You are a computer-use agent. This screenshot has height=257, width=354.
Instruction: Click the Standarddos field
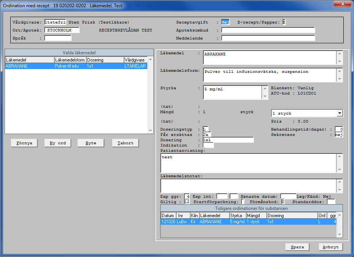331,202
